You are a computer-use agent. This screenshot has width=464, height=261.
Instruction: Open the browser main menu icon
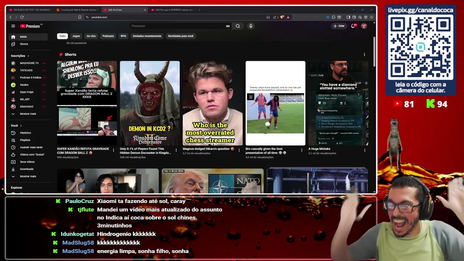(x=372, y=17)
